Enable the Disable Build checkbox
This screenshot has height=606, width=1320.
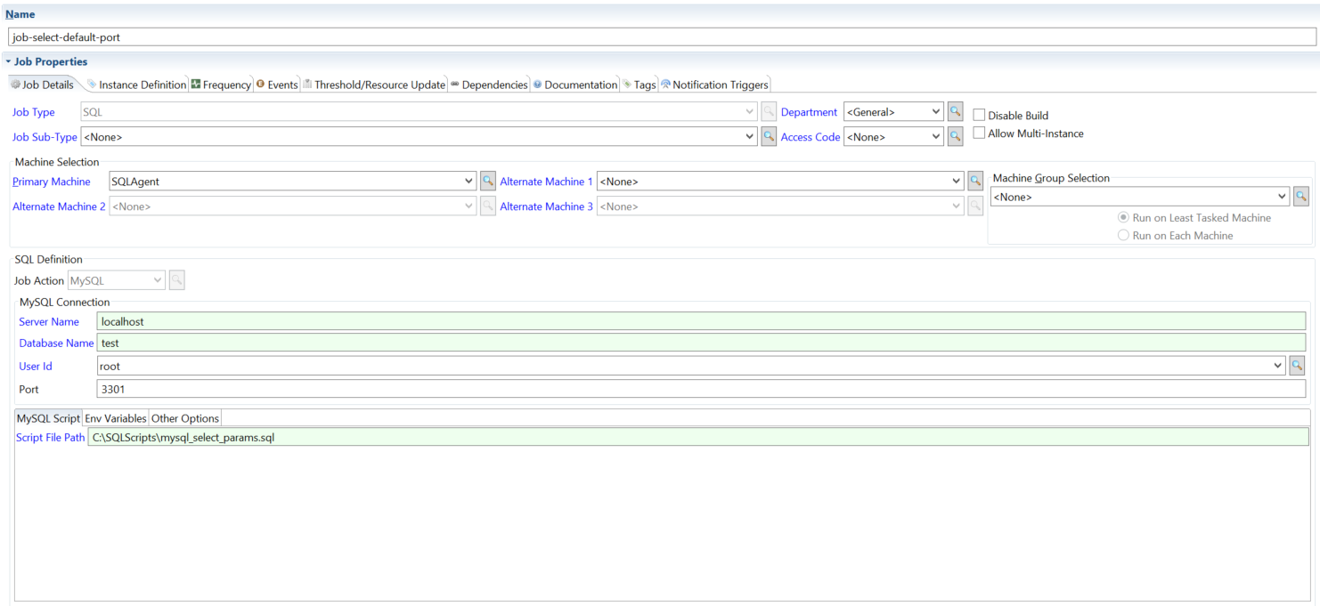[979, 115]
